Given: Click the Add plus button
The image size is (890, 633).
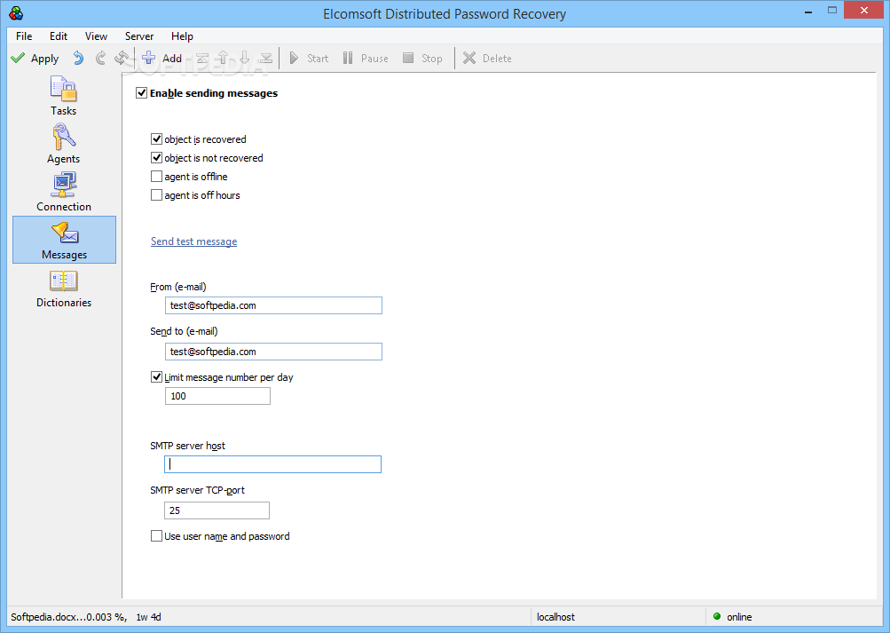Looking at the screenshot, I should (x=161, y=58).
